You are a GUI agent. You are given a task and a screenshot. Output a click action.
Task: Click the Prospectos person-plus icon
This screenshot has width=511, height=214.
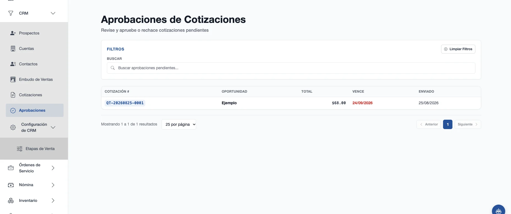pyautogui.click(x=13, y=33)
